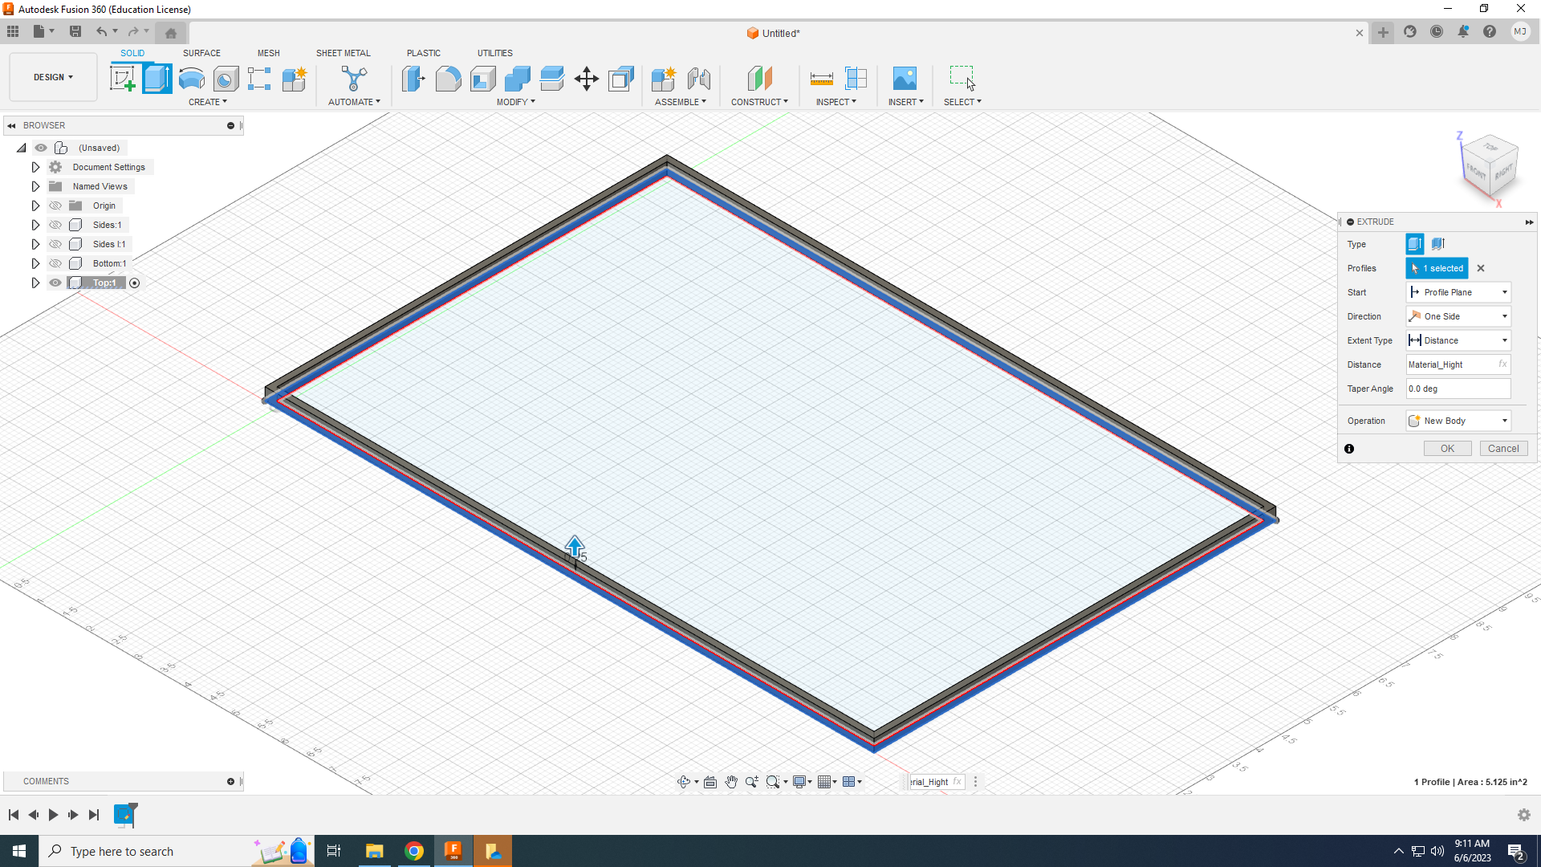The height and width of the screenshot is (867, 1541).
Task: Expand the Origin folder in browser
Action: tap(35, 206)
